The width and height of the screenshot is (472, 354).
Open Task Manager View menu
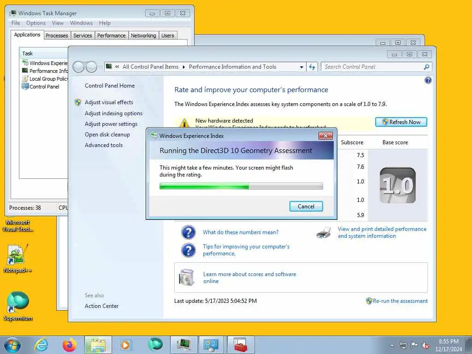tap(58, 23)
